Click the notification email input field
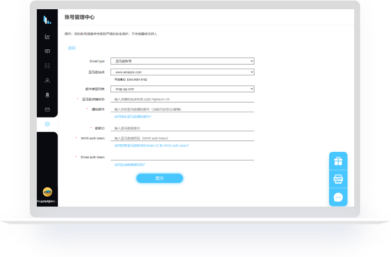391x257 pixels. pyautogui.click(x=183, y=109)
